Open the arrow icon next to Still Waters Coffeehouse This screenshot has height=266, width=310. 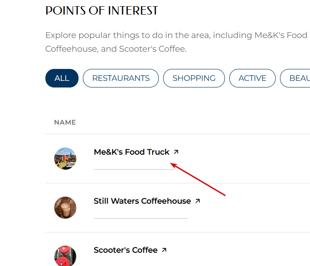(x=198, y=201)
